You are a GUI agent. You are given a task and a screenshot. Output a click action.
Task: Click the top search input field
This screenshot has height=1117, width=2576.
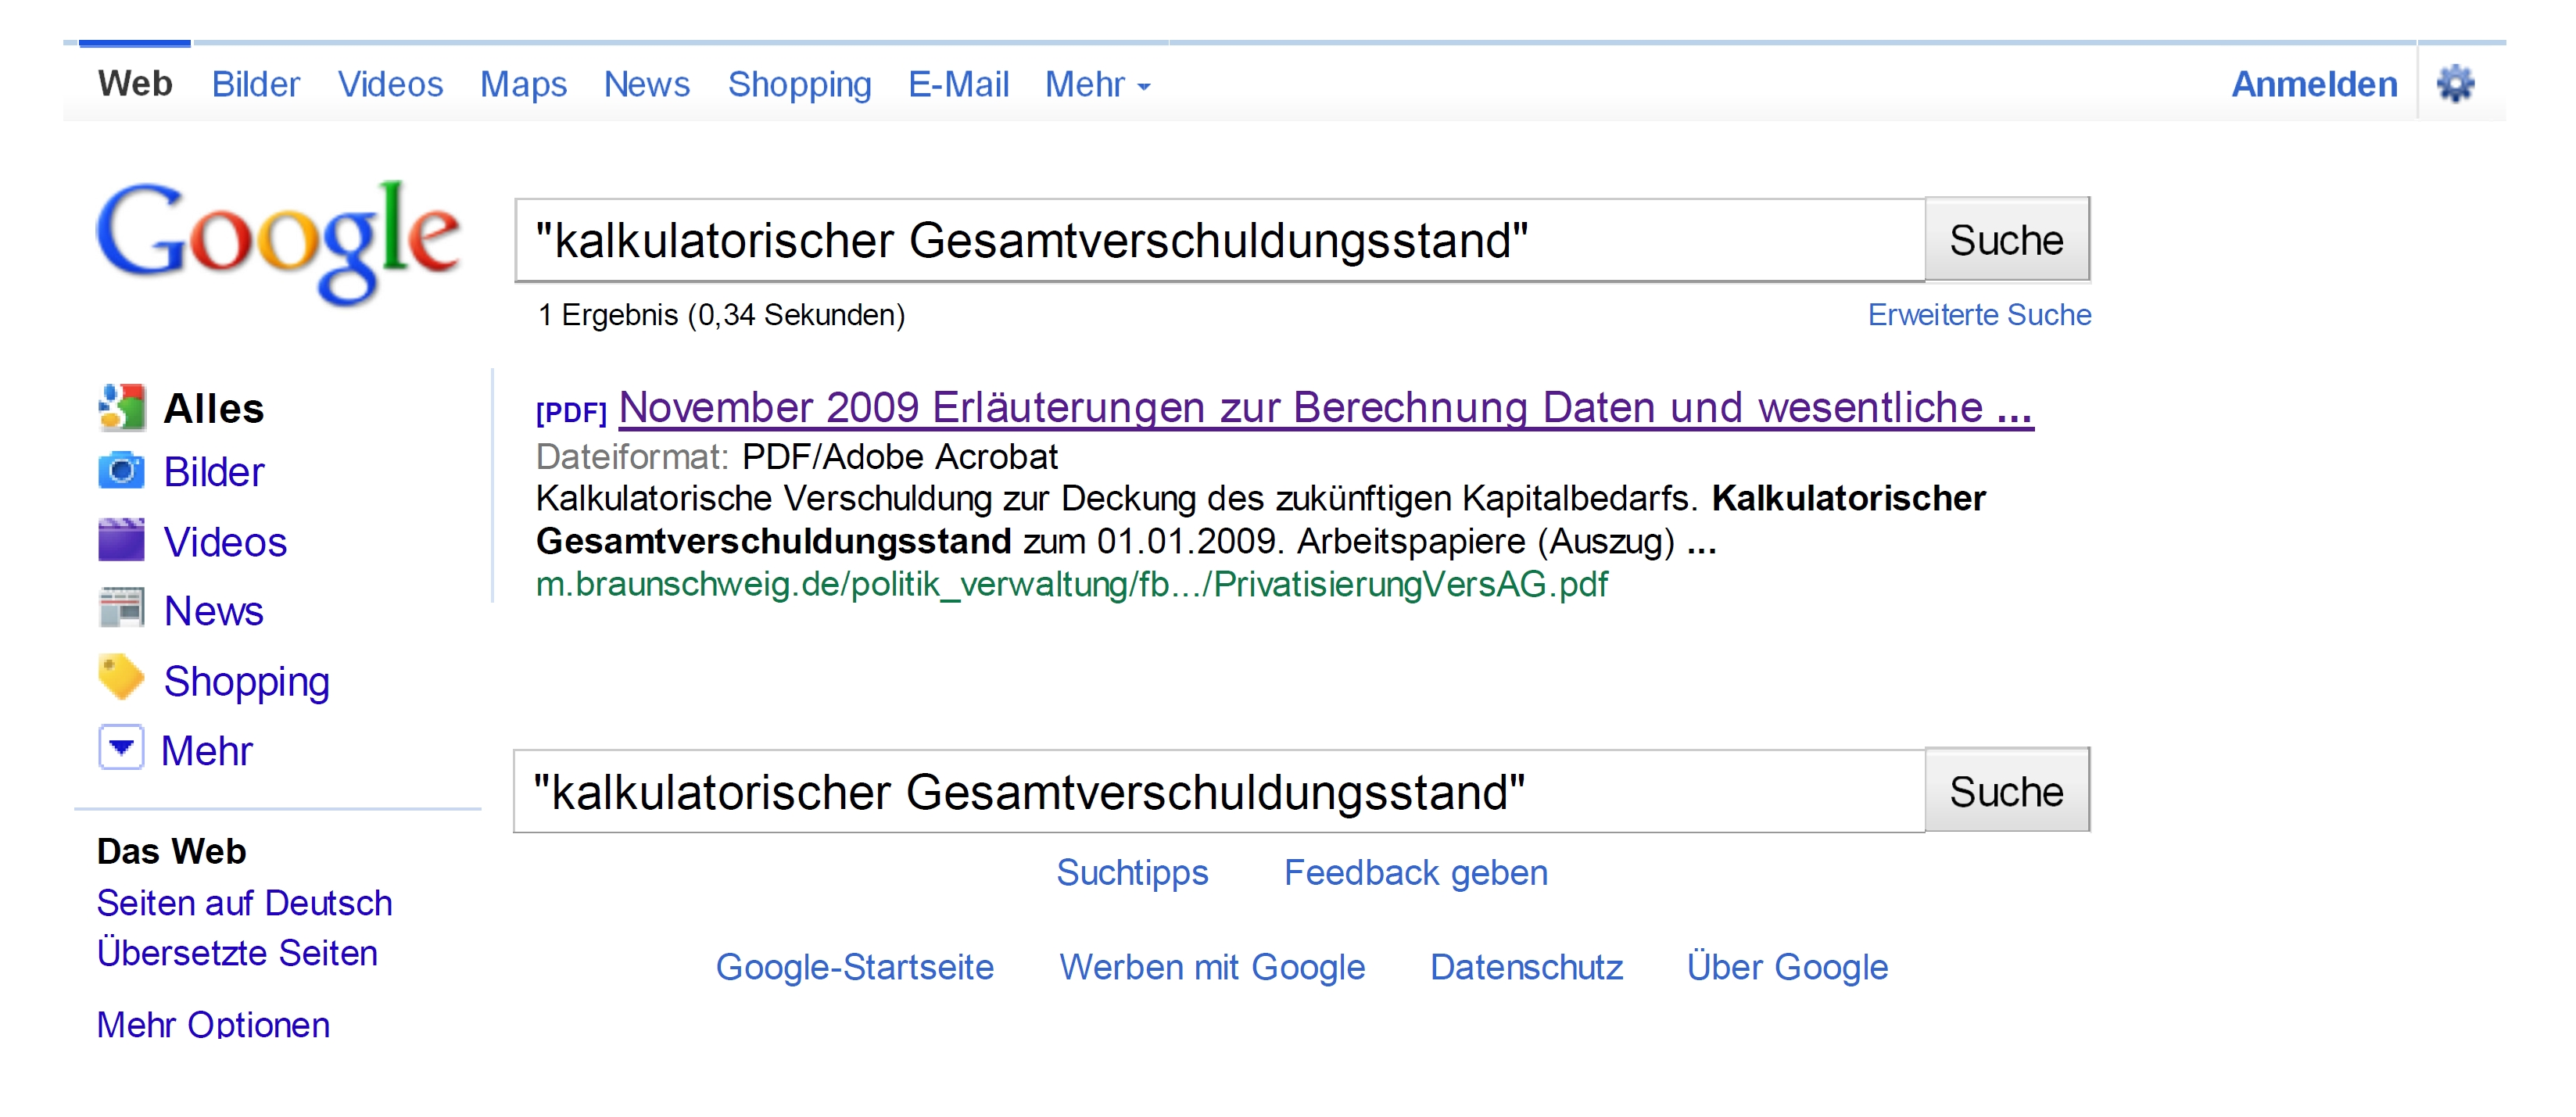(1220, 241)
